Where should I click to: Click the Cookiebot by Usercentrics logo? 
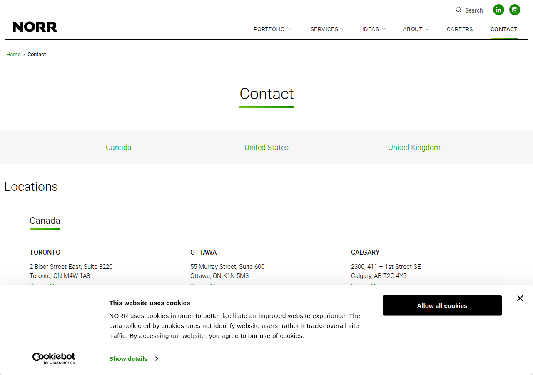(x=54, y=358)
